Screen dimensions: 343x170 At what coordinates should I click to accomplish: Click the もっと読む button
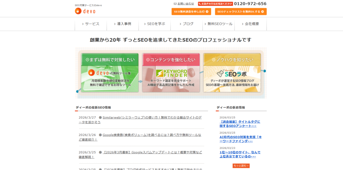click(x=241, y=166)
